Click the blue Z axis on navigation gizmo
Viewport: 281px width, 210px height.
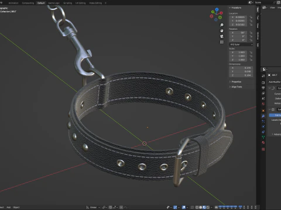(217, 9)
